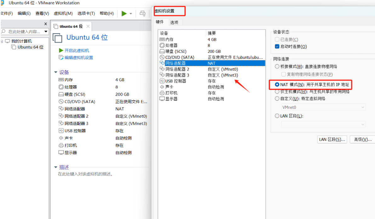The height and width of the screenshot is (219, 375).
Task: Close the library sidebar panel with X
Action: [45, 24]
